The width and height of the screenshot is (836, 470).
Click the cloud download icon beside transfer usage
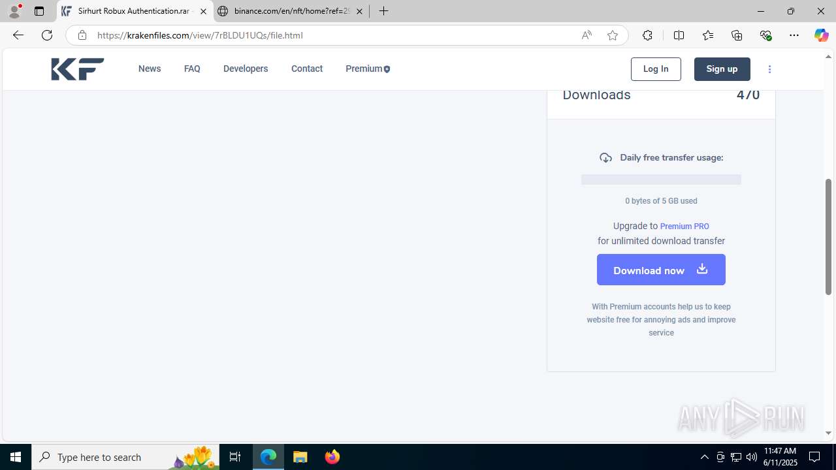(x=605, y=158)
